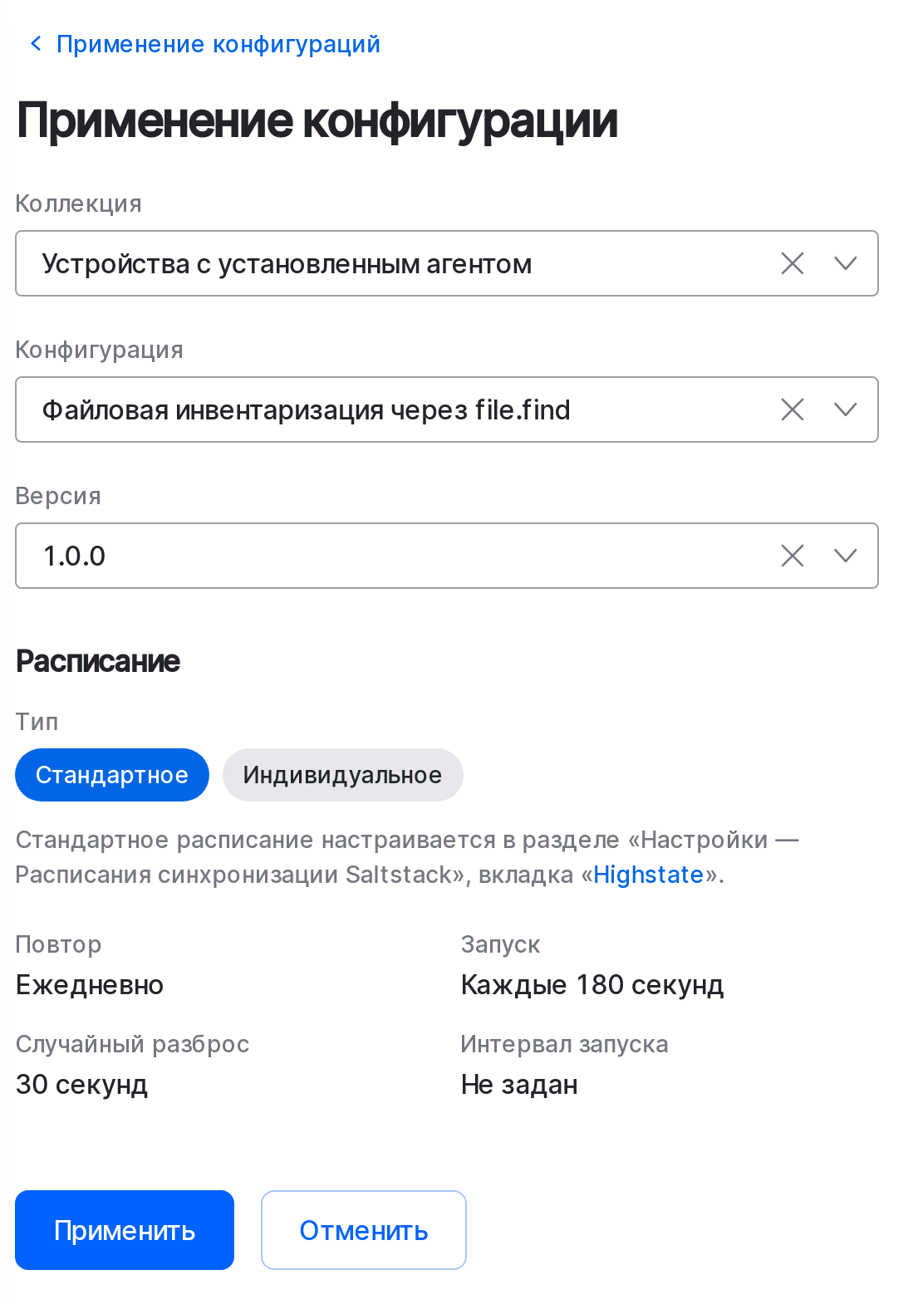Click the Ежедневно repeat value

(x=90, y=984)
